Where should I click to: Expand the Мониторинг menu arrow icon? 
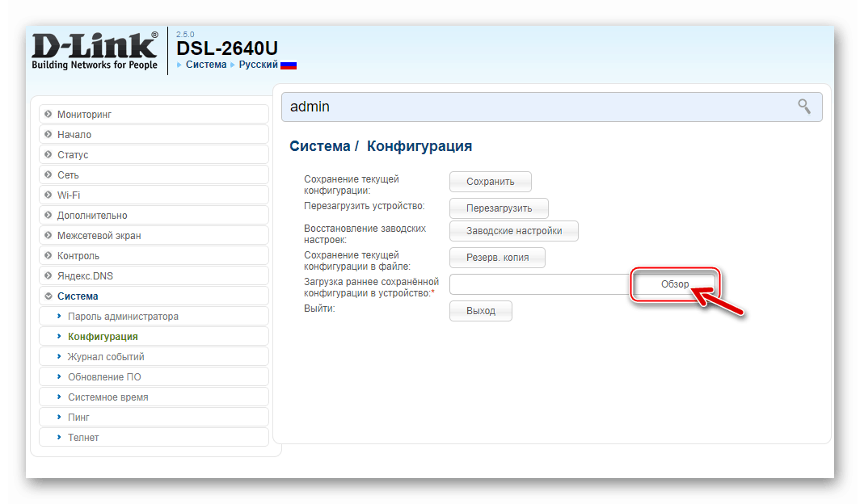48,114
